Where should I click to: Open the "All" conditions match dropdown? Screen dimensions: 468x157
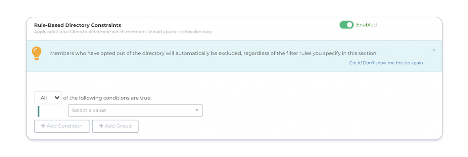[48, 98]
